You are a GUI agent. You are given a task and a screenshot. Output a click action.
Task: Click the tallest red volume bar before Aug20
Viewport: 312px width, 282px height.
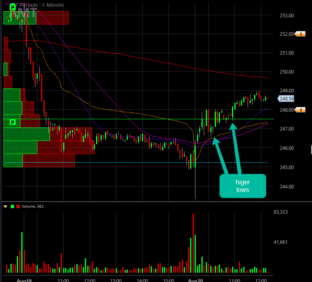coord(193,243)
